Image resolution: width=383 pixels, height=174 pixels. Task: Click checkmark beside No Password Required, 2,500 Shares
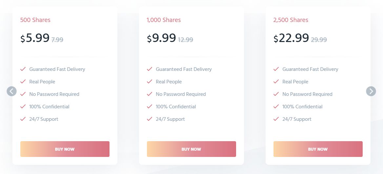[x=276, y=94]
